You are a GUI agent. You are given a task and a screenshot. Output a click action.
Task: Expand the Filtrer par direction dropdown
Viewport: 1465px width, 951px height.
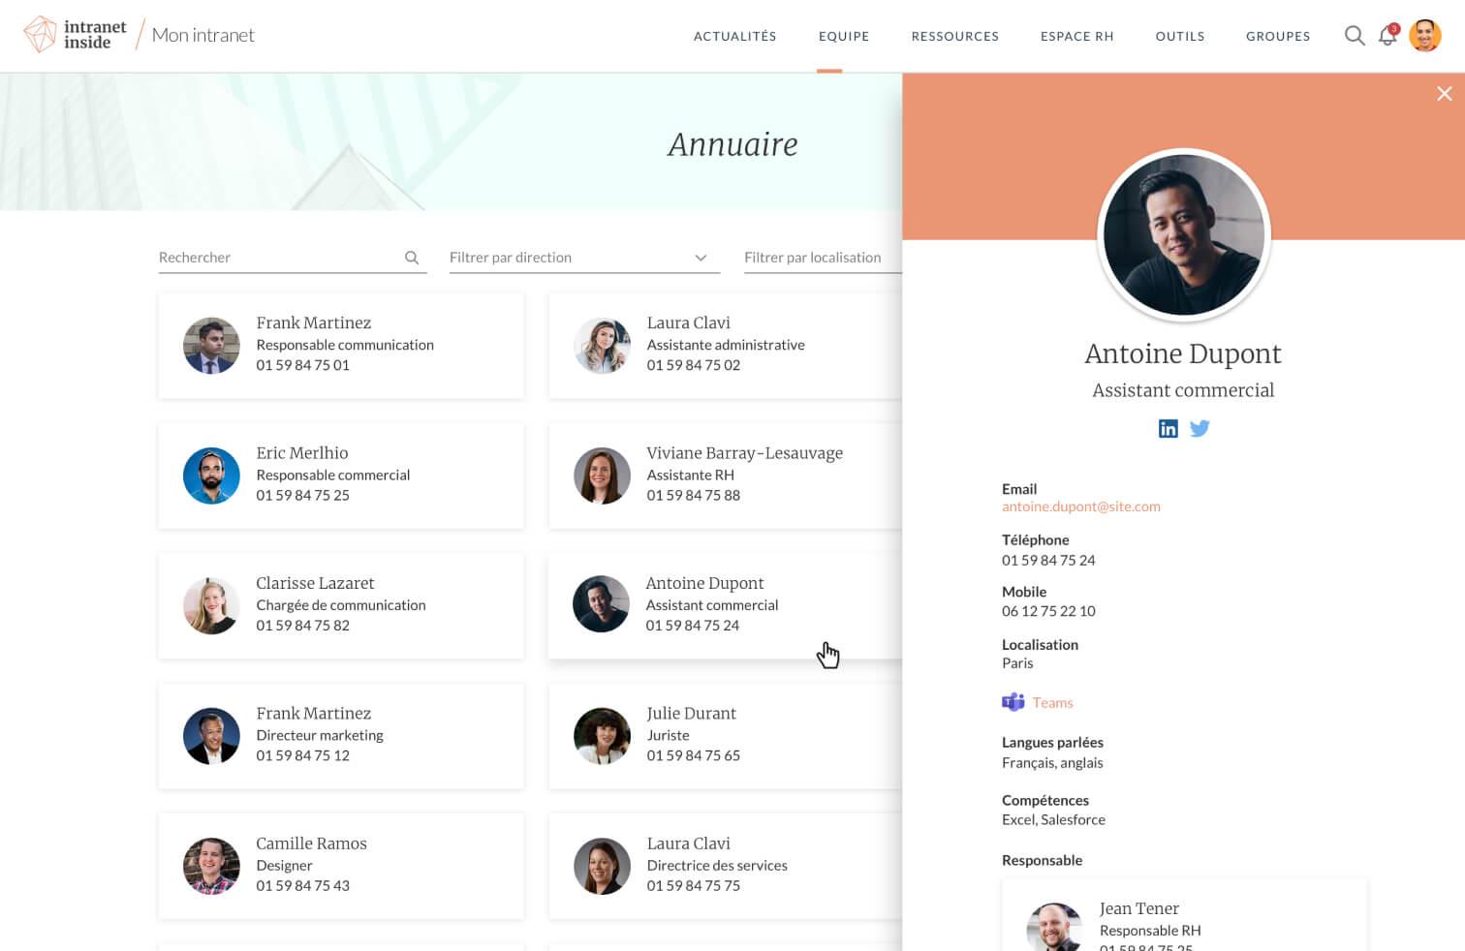click(584, 258)
